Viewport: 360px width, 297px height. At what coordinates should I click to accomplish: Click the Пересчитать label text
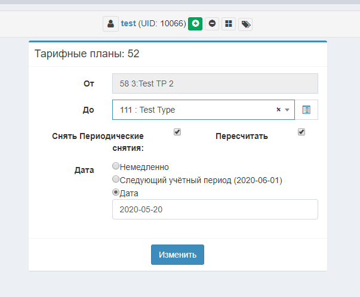tap(241, 136)
